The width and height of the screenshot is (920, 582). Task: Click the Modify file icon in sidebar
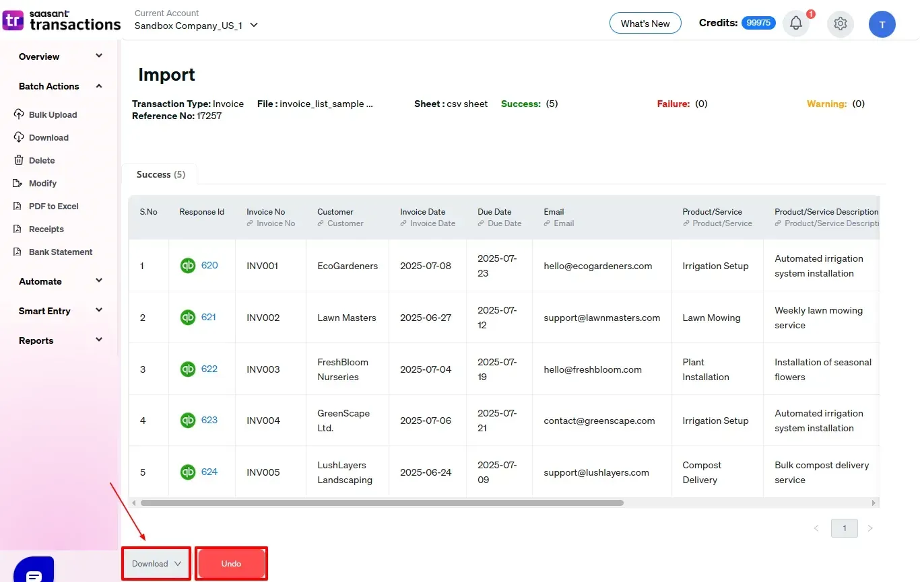(x=18, y=183)
